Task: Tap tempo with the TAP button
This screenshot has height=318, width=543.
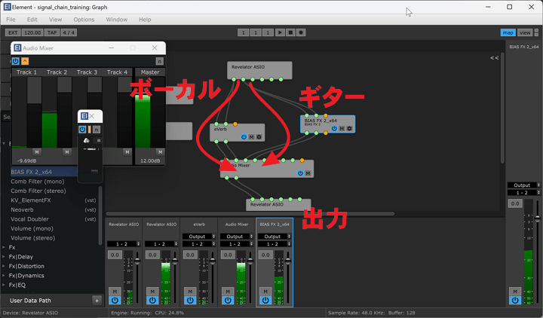Action: (x=52, y=32)
